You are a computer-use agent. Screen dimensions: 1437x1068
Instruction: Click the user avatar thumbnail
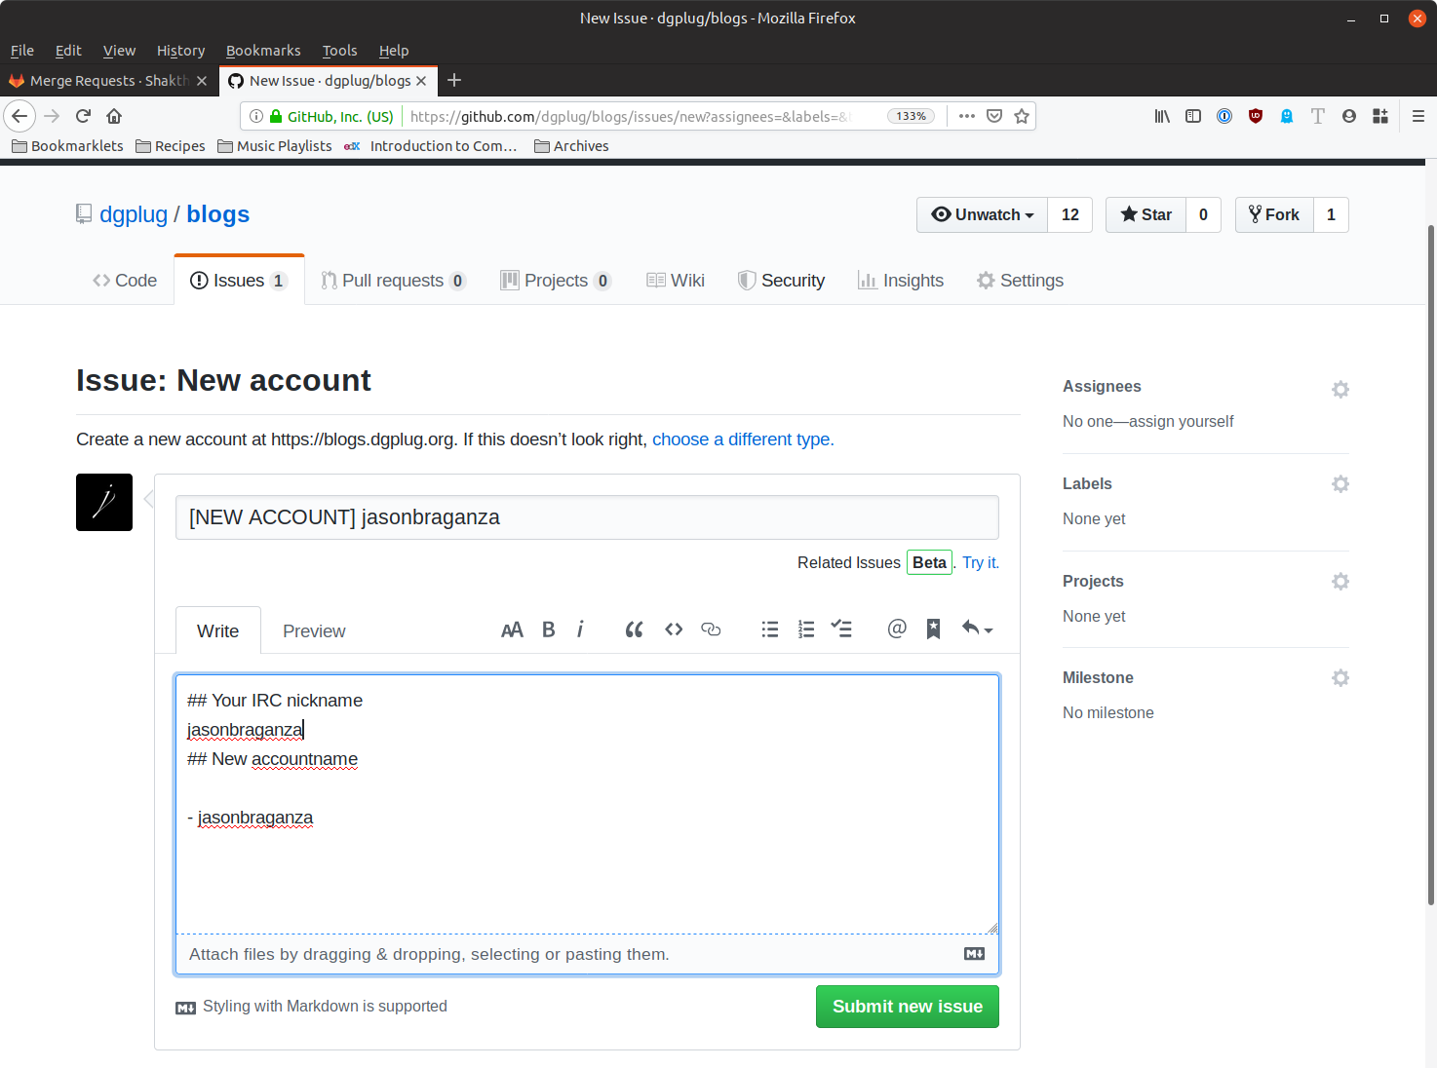(104, 502)
